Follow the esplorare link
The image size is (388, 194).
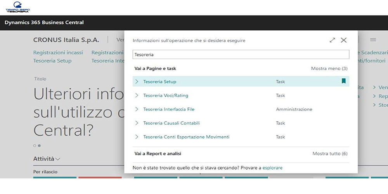point(272,168)
